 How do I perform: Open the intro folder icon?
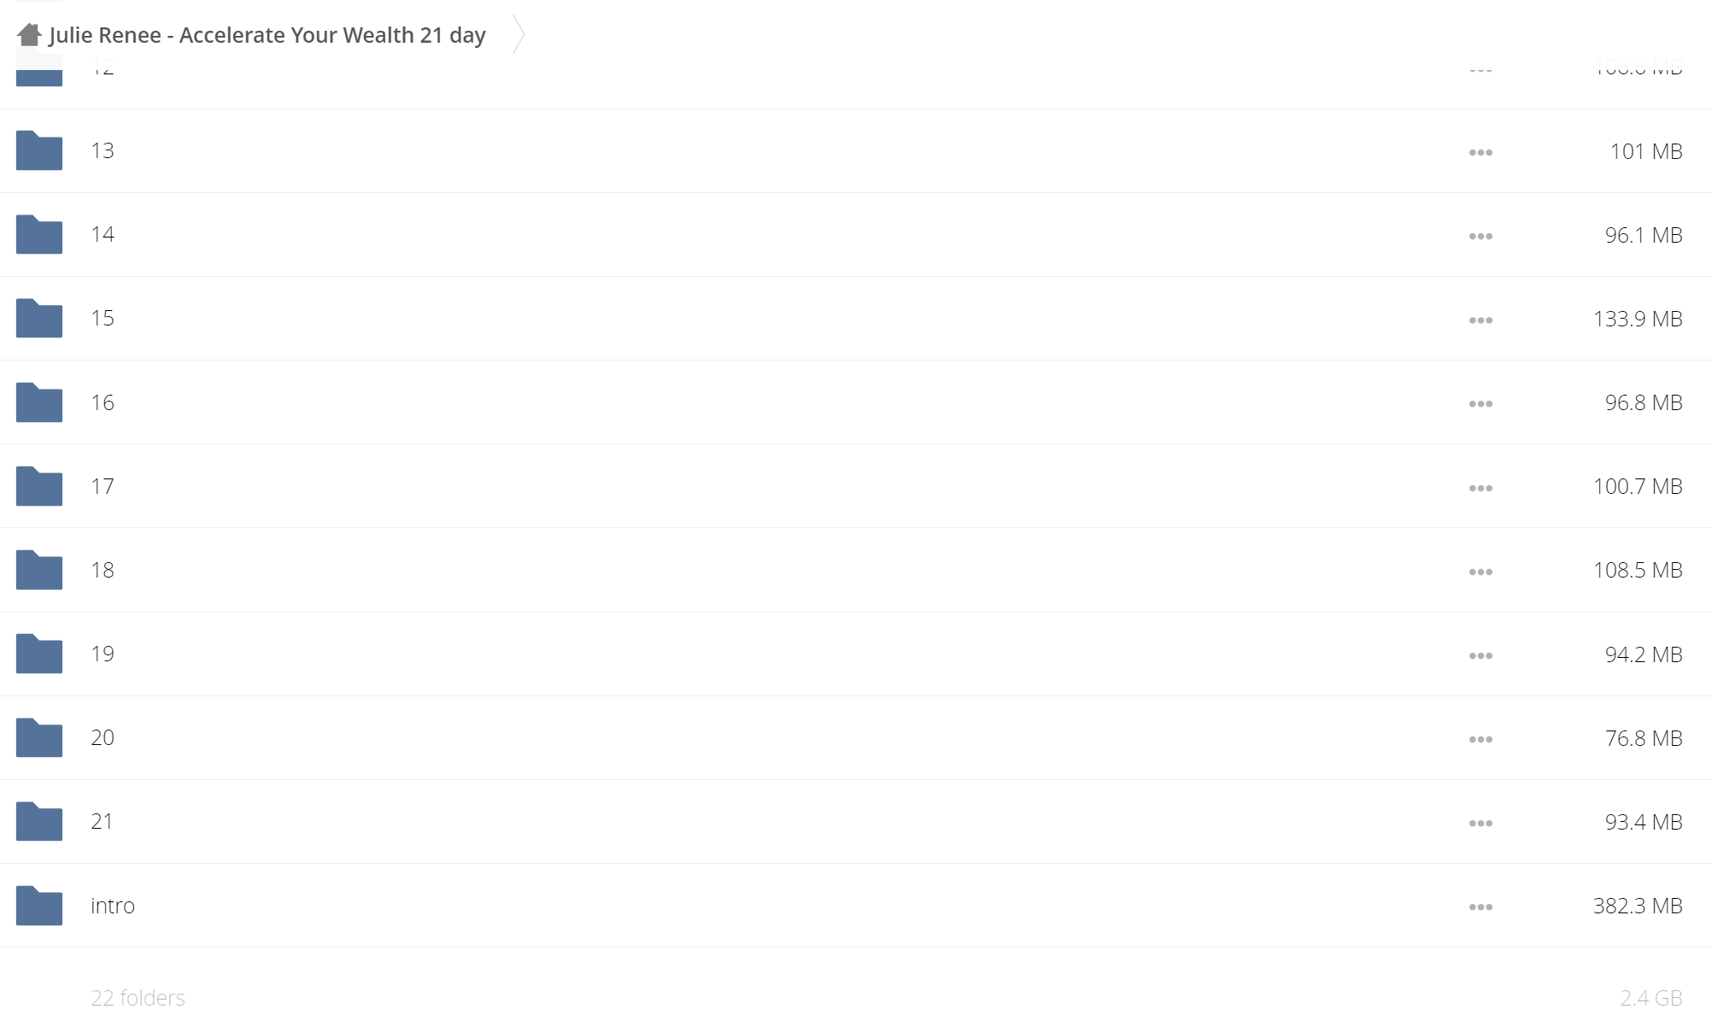point(39,906)
